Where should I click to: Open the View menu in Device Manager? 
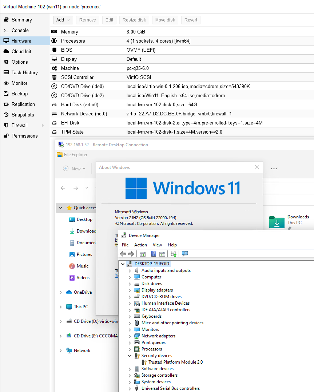(157, 245)
